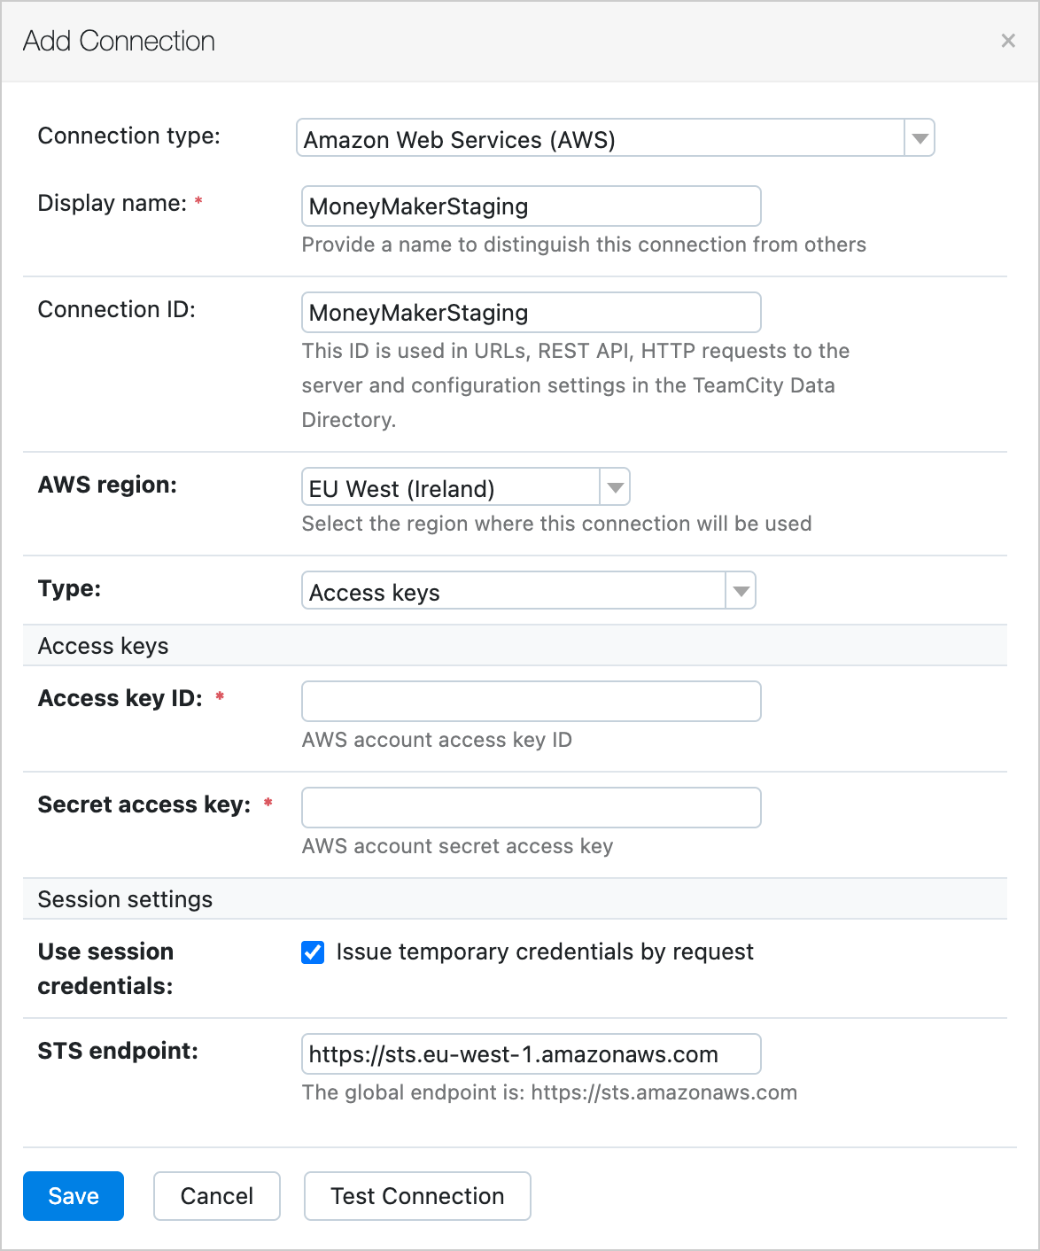Select the Amazon Web Services (AWS) combo box

pyautogui.click(x=616, y=138)
